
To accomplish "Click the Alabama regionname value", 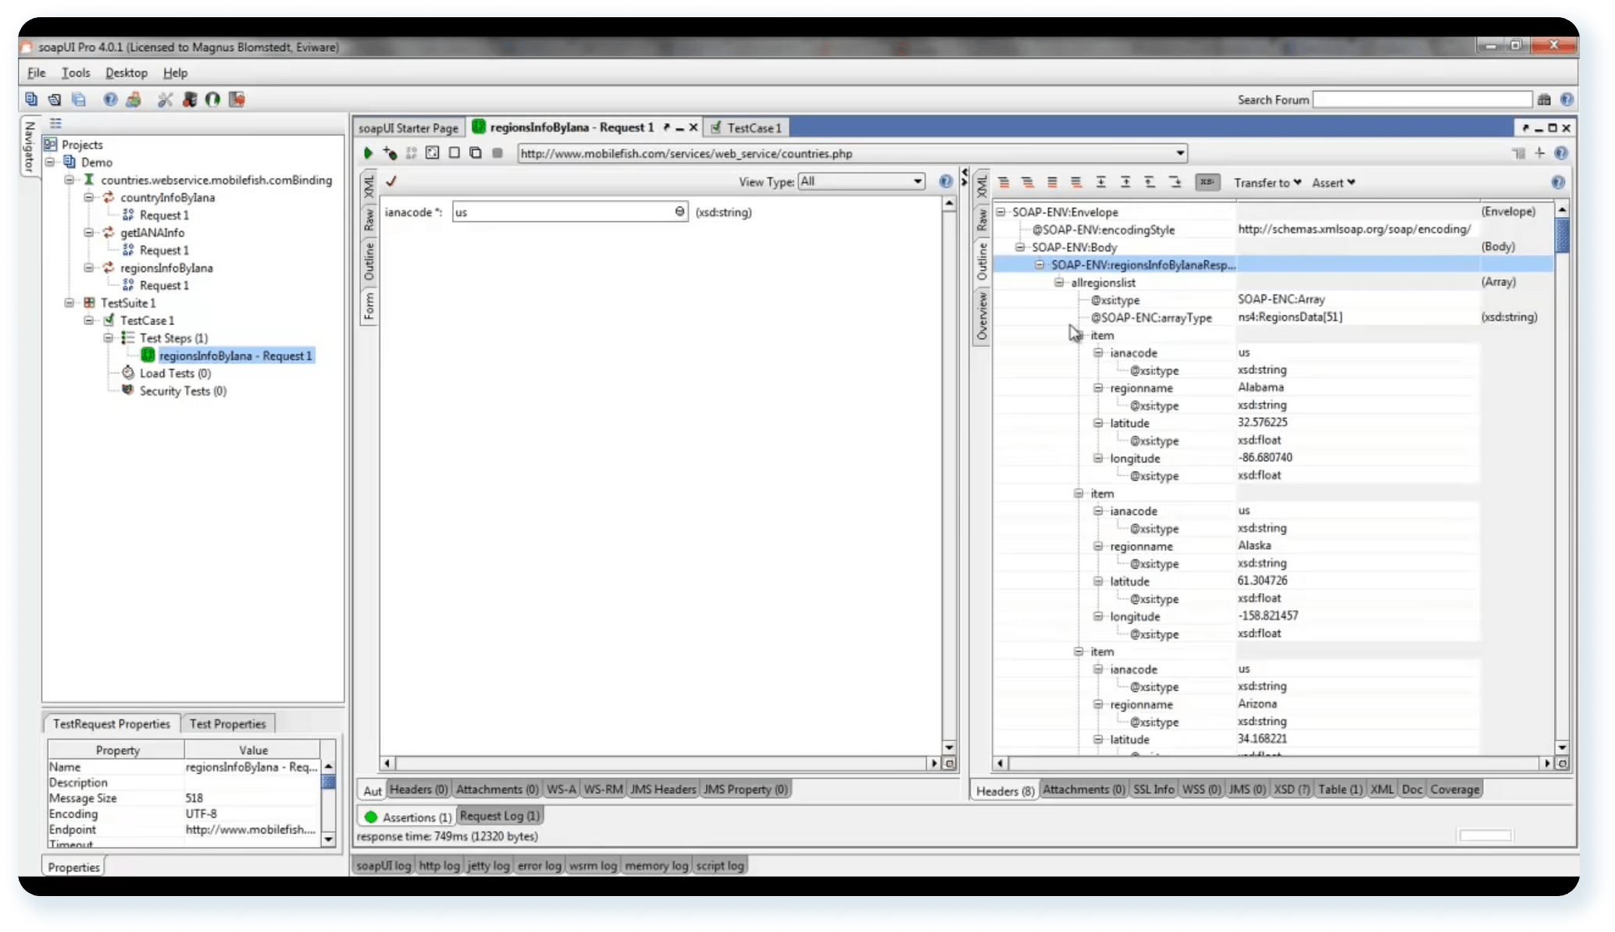I will pos(1260,387).
